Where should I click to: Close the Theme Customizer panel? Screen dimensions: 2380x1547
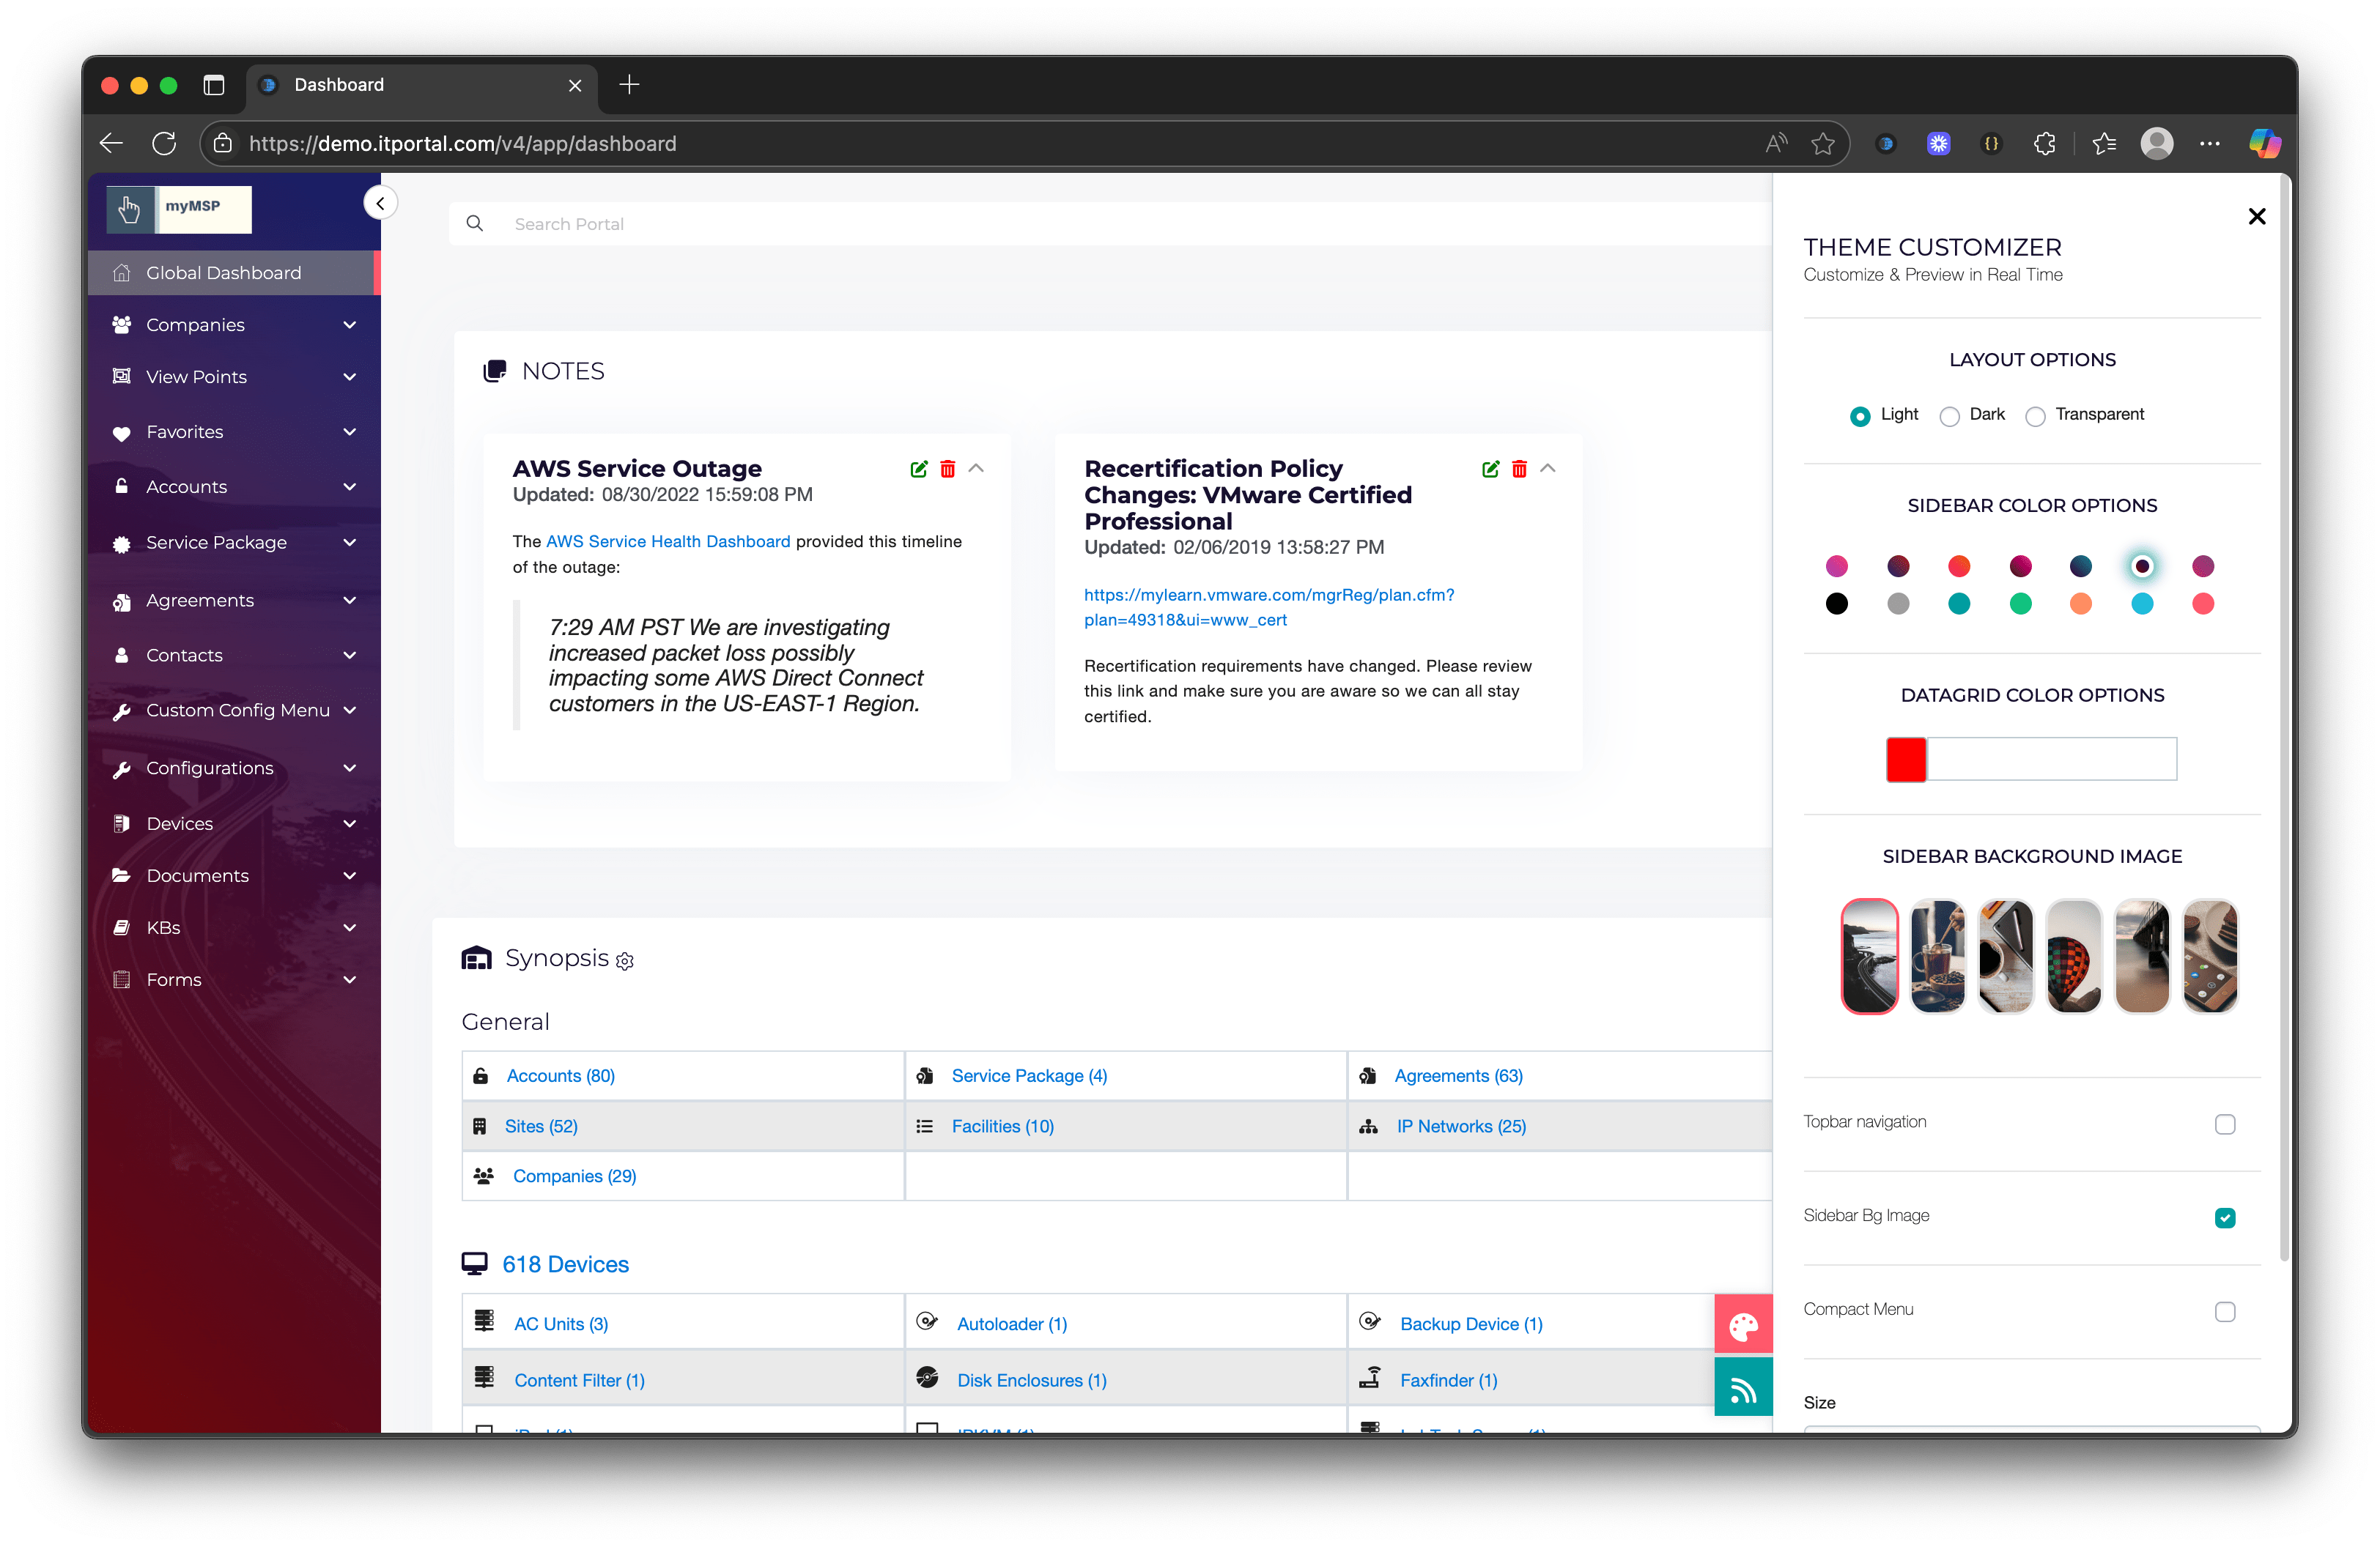(x=2257, y=216)
